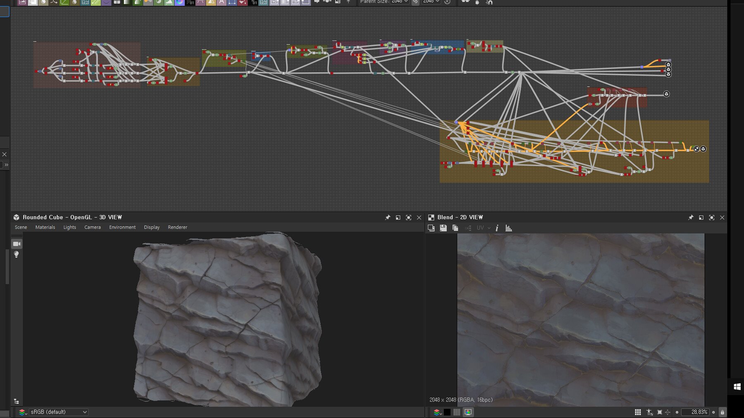Click zoom in plus beside 28,83%

(713, 412)
